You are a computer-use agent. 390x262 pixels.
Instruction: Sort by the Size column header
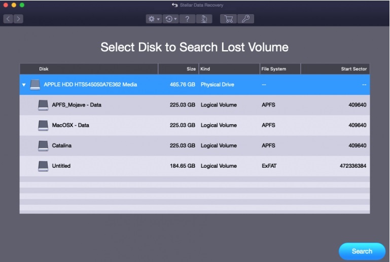[179, 69]
